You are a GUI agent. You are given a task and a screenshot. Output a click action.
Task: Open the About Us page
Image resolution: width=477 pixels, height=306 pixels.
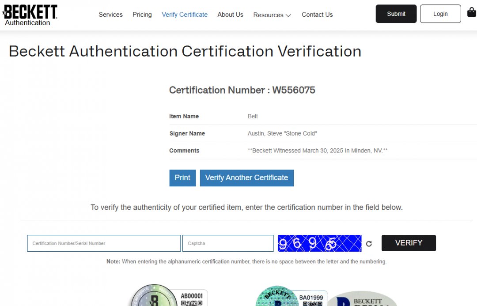tap(230, 15)
